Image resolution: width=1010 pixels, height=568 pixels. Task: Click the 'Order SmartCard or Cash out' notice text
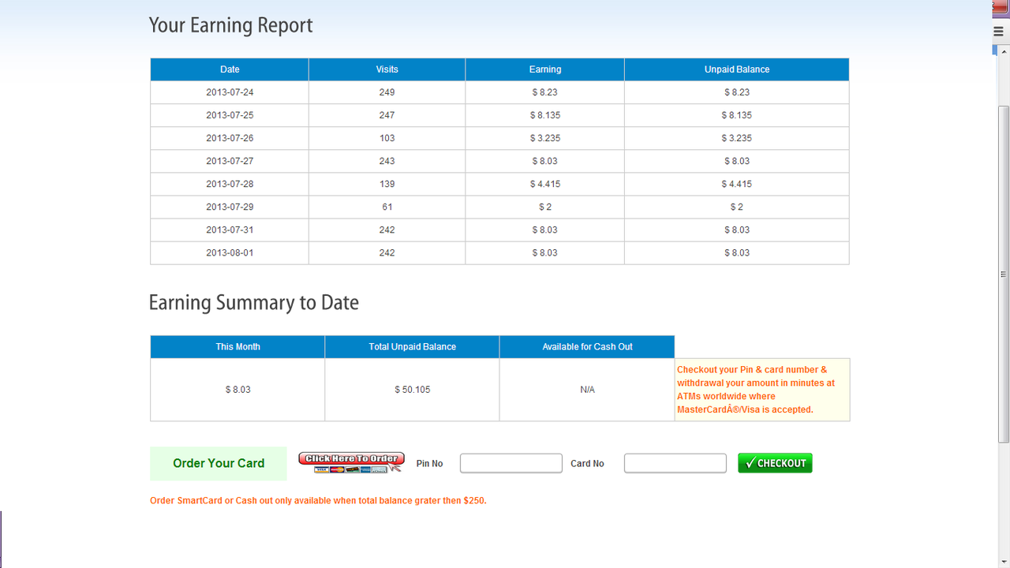coord(318,501)
